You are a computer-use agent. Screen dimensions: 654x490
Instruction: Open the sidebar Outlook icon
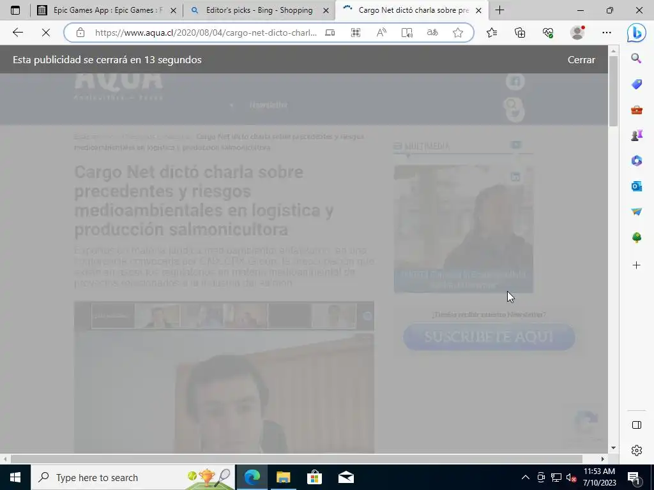[637, 186]
